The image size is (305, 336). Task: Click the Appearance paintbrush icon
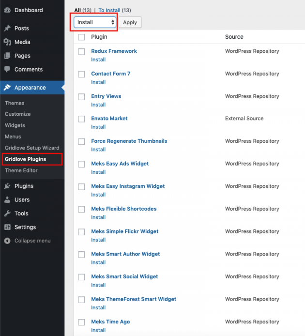coord(7,88)
